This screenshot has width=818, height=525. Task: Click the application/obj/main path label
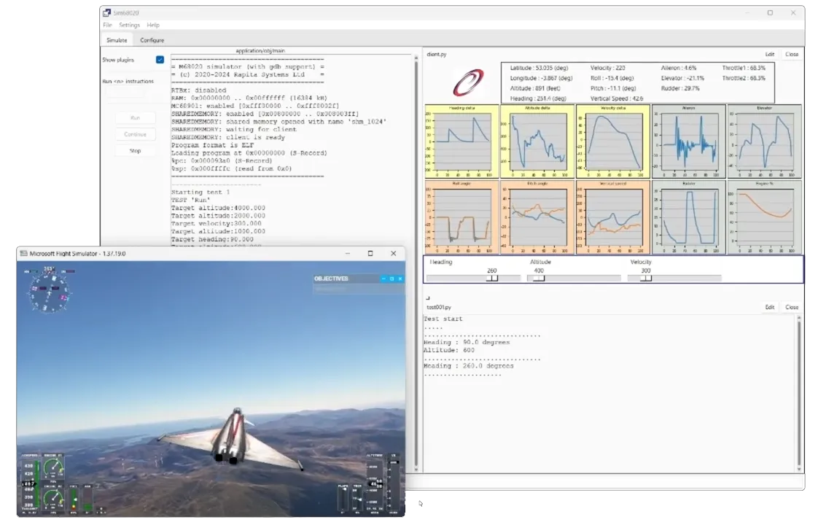click(260, 50)
